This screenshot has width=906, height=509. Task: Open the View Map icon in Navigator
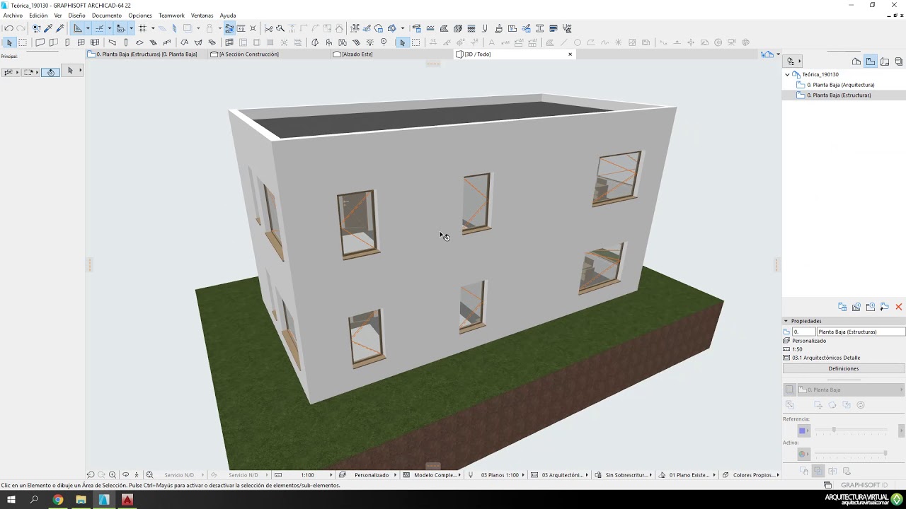coord(871,62)
